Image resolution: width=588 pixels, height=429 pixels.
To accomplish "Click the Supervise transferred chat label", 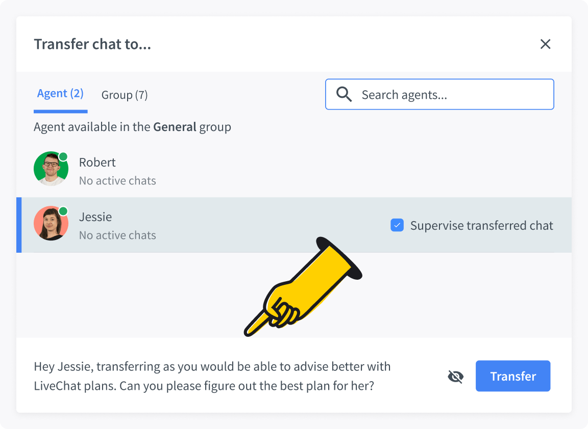I will pos(481,226).
